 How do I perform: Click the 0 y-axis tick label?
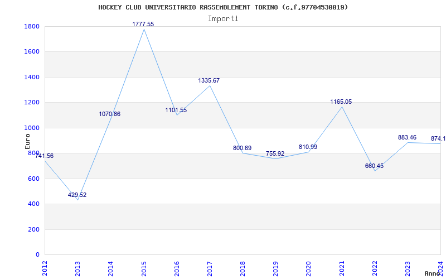tap(37, 255)
